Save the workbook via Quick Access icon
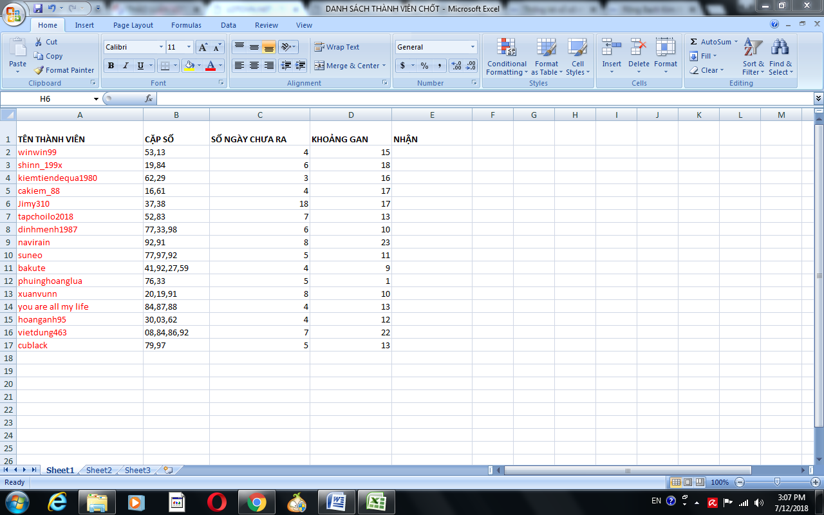The width and height of the screenshot is (824, 515). (38, 8)
